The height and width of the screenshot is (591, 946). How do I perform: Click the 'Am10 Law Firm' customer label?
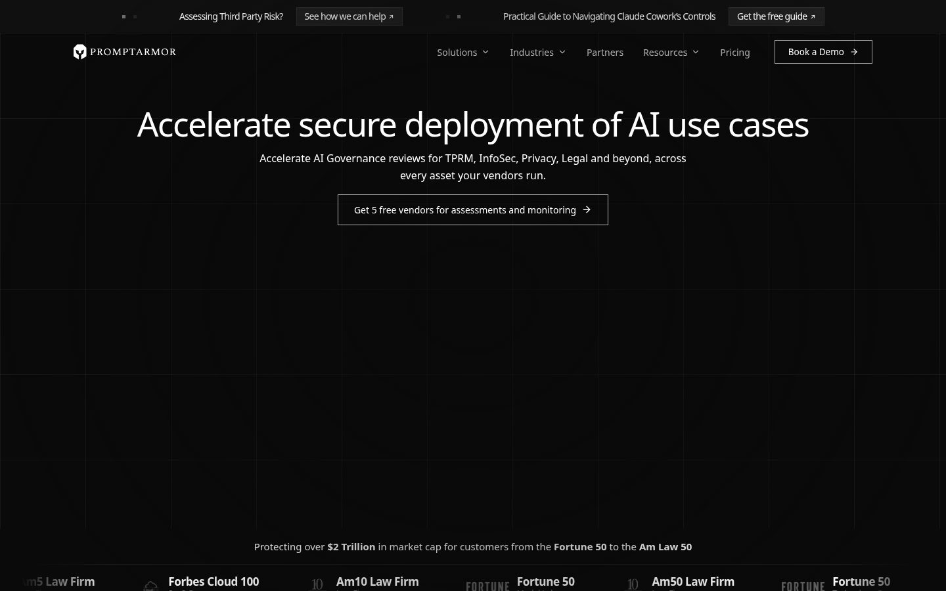(377, 582)
